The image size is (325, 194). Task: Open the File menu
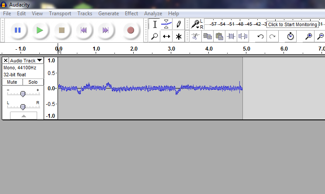pyautogui.click(x=7, y=14)
